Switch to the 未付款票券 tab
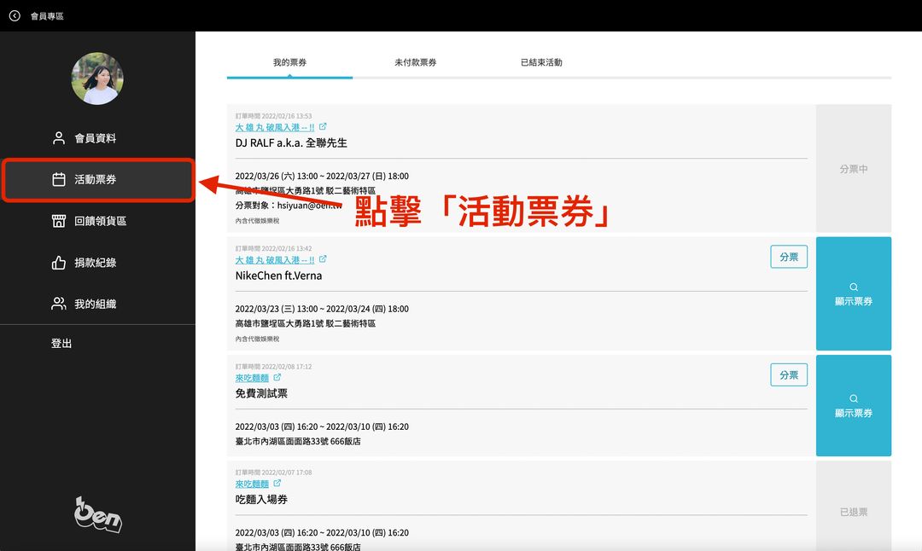This screenshot has width=922, height=551. click(415, 62)
